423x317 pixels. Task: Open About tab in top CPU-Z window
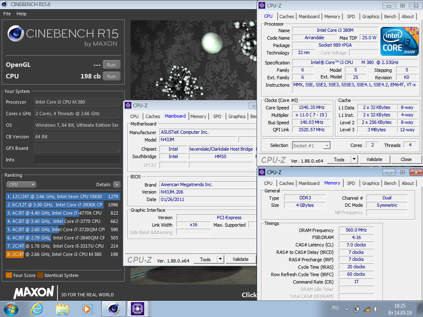[x=408, y=17]
